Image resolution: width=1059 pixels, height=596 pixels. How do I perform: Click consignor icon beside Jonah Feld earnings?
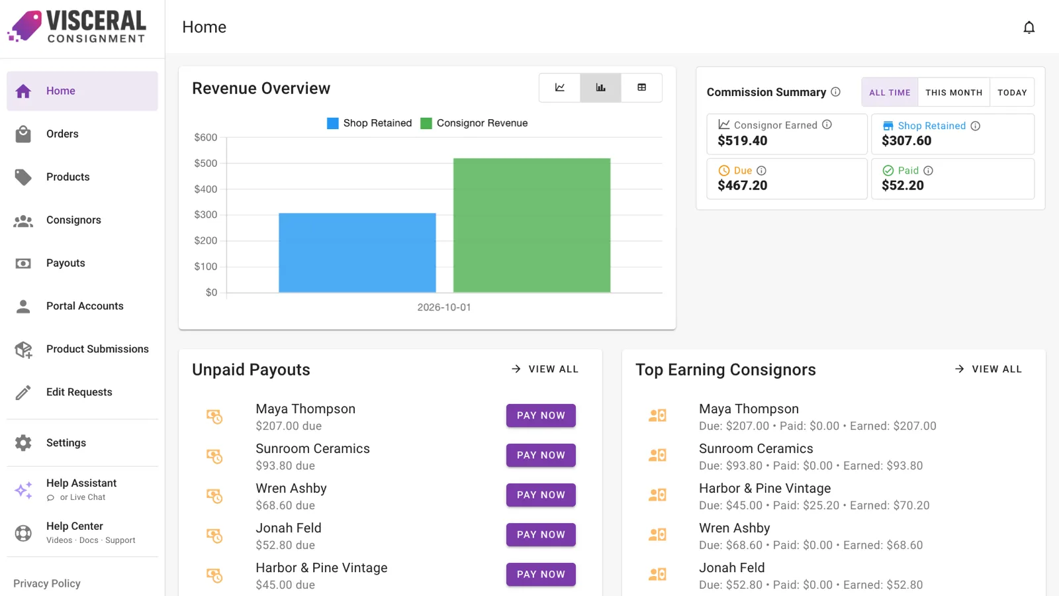(x=657, y=575)
